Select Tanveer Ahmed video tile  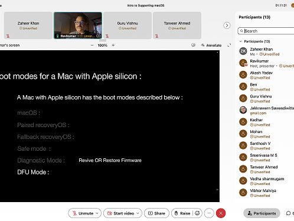click(177, 25)
